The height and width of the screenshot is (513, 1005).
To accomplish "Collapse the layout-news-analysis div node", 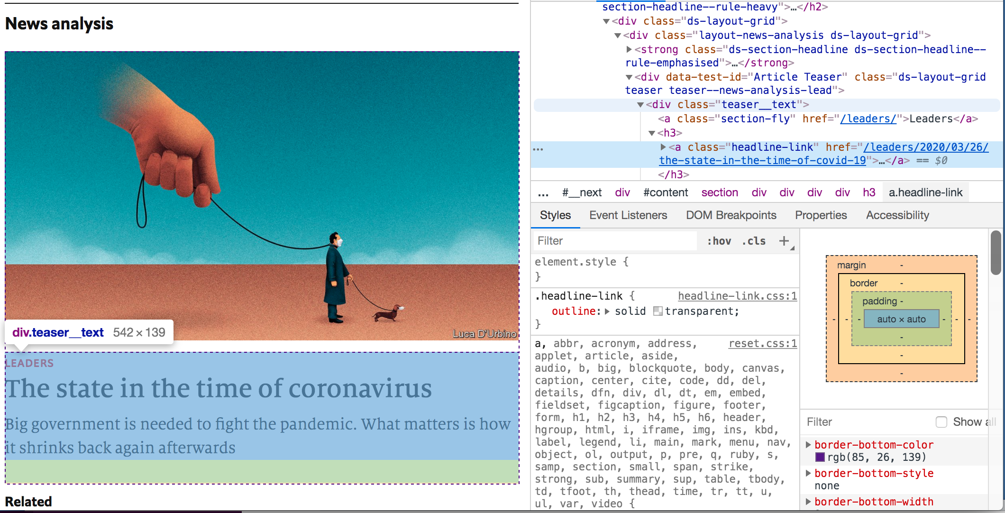I will pyautogui.click(x=617, y=36).
